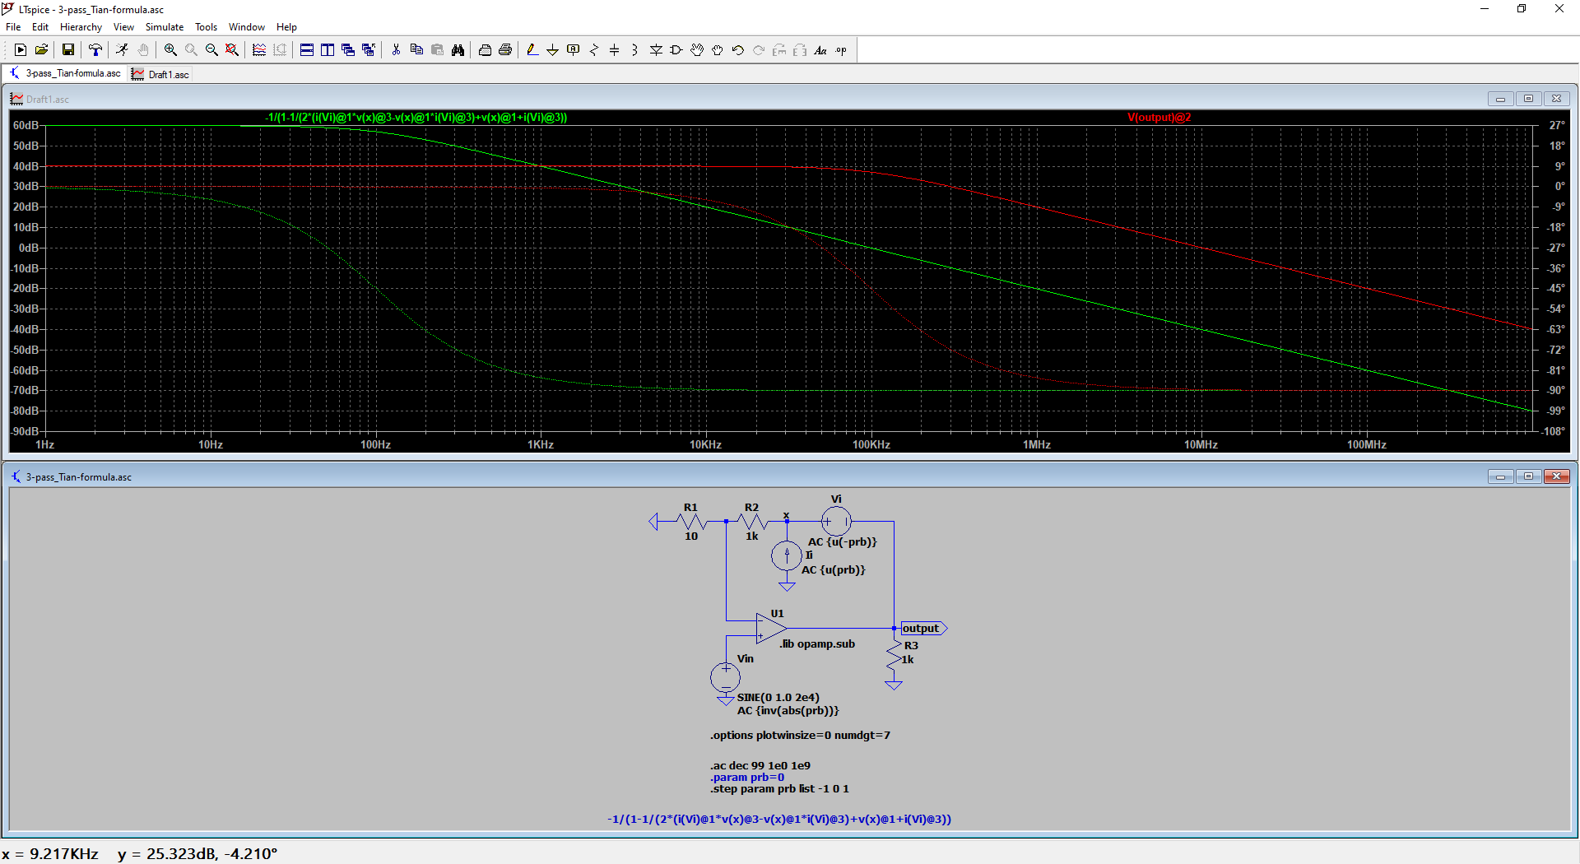Click the V(output)@2 red trace label
The image size is (1580, 864).
pos(1159,118)
